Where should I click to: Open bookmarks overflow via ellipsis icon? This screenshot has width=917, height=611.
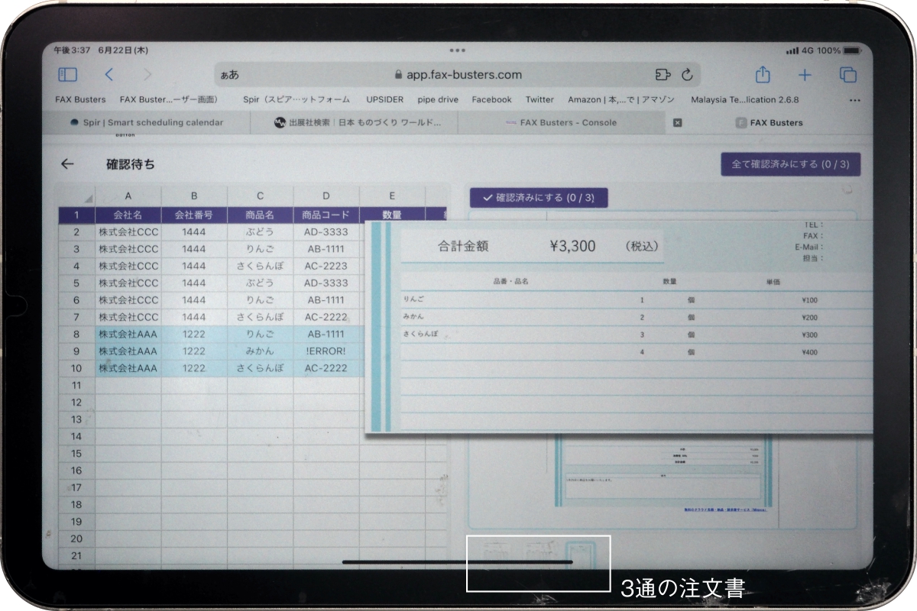[x=854, y=99]
